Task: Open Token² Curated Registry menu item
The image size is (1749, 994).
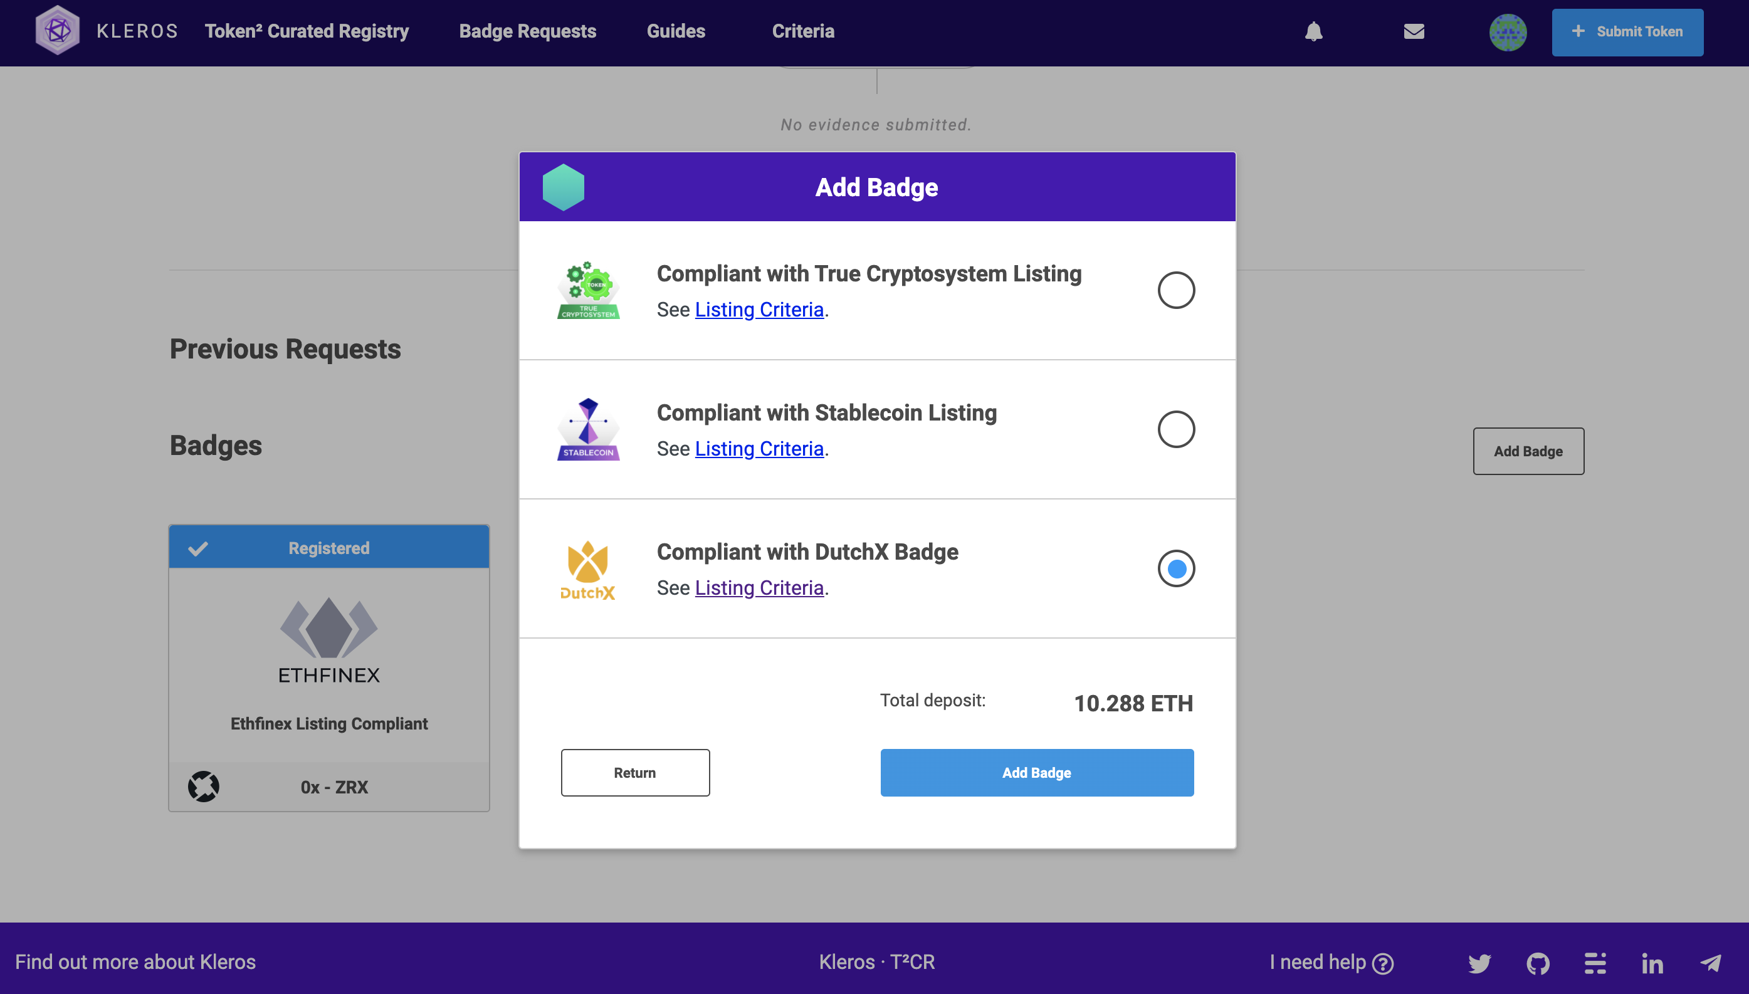Action: click(307, 31)
